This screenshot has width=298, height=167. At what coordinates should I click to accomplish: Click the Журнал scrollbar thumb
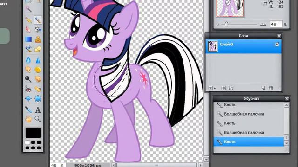tap(286, 137)
